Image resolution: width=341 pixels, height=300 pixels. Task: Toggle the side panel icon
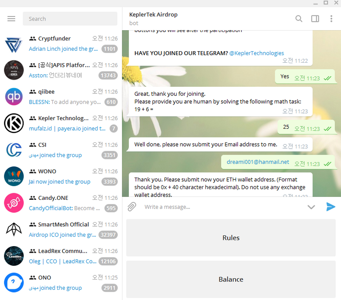(x=315, y=19)
